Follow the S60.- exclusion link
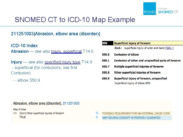183x137 pixels. [169, 48]
